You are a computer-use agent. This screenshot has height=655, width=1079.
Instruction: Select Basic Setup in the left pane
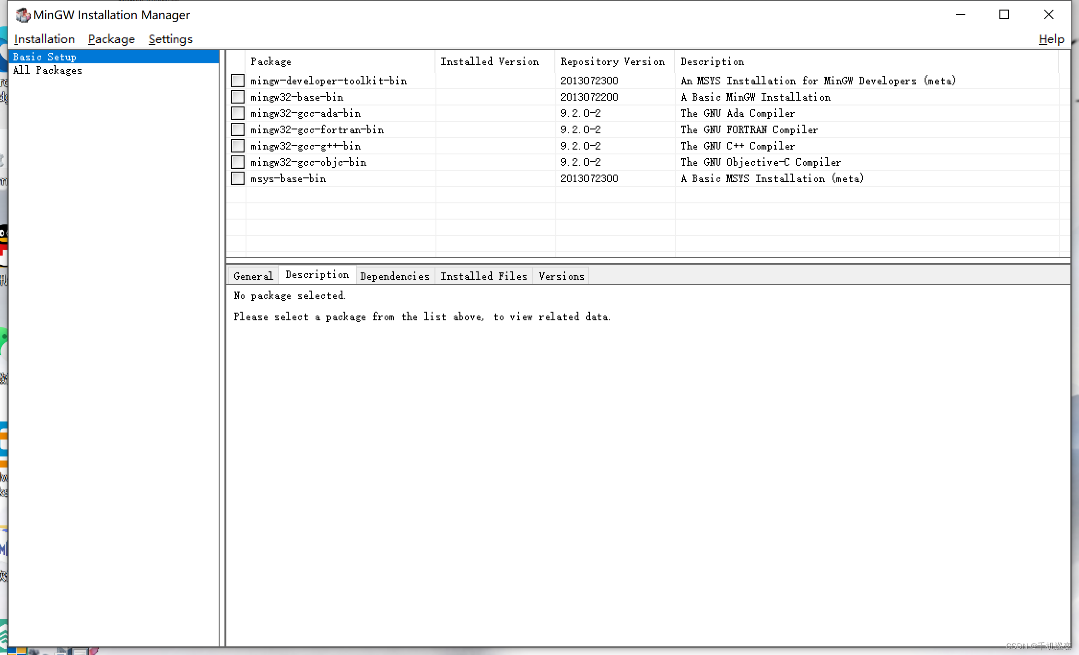[x=114, y=57]
